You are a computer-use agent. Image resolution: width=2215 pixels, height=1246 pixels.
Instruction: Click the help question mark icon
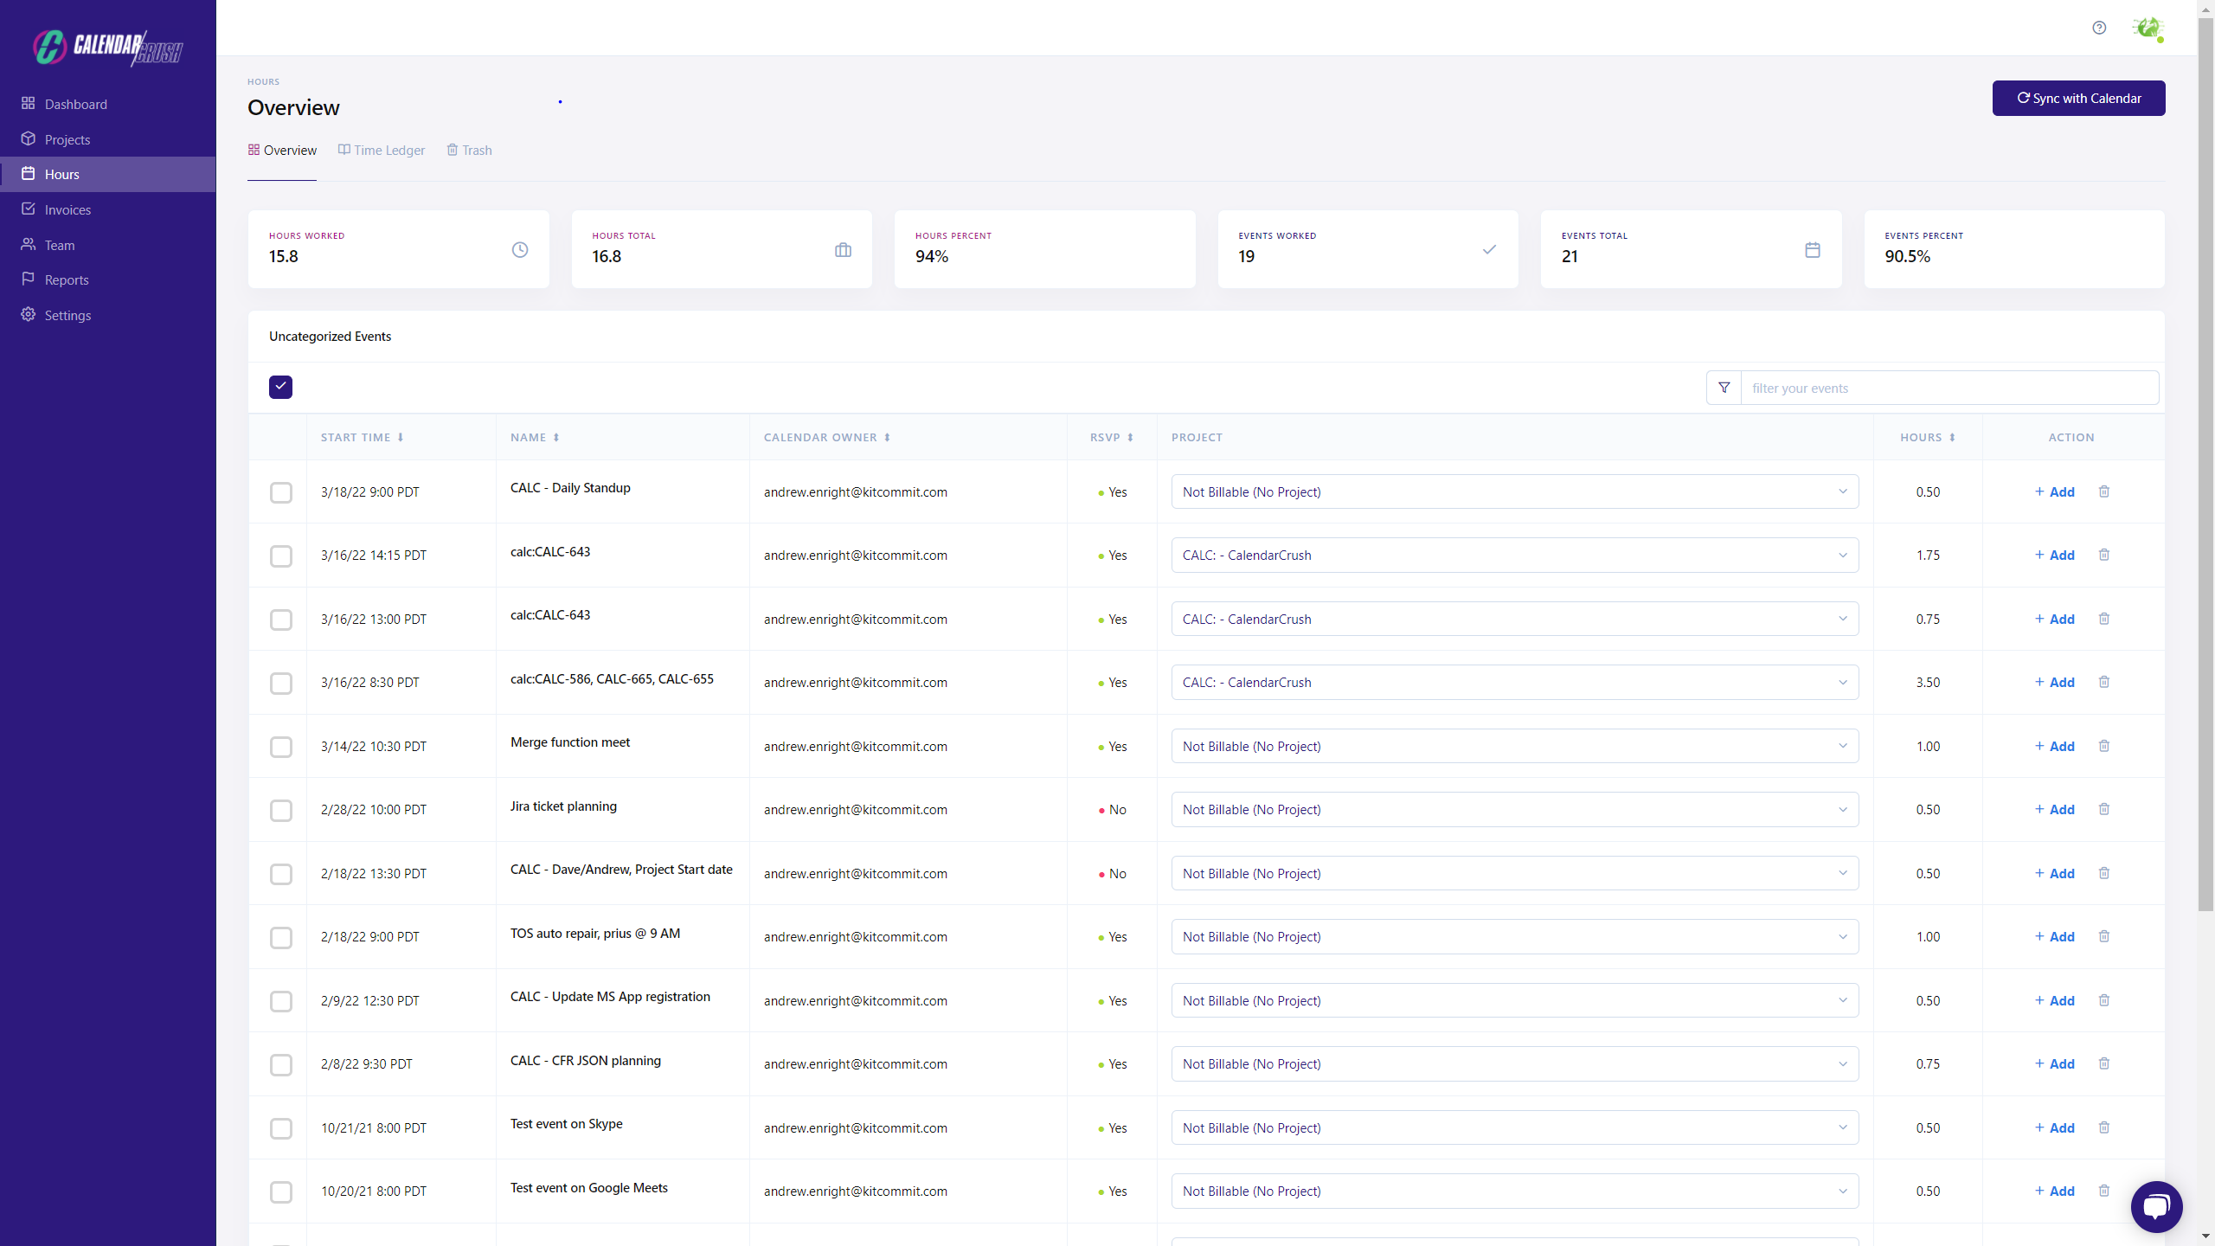2099,28
